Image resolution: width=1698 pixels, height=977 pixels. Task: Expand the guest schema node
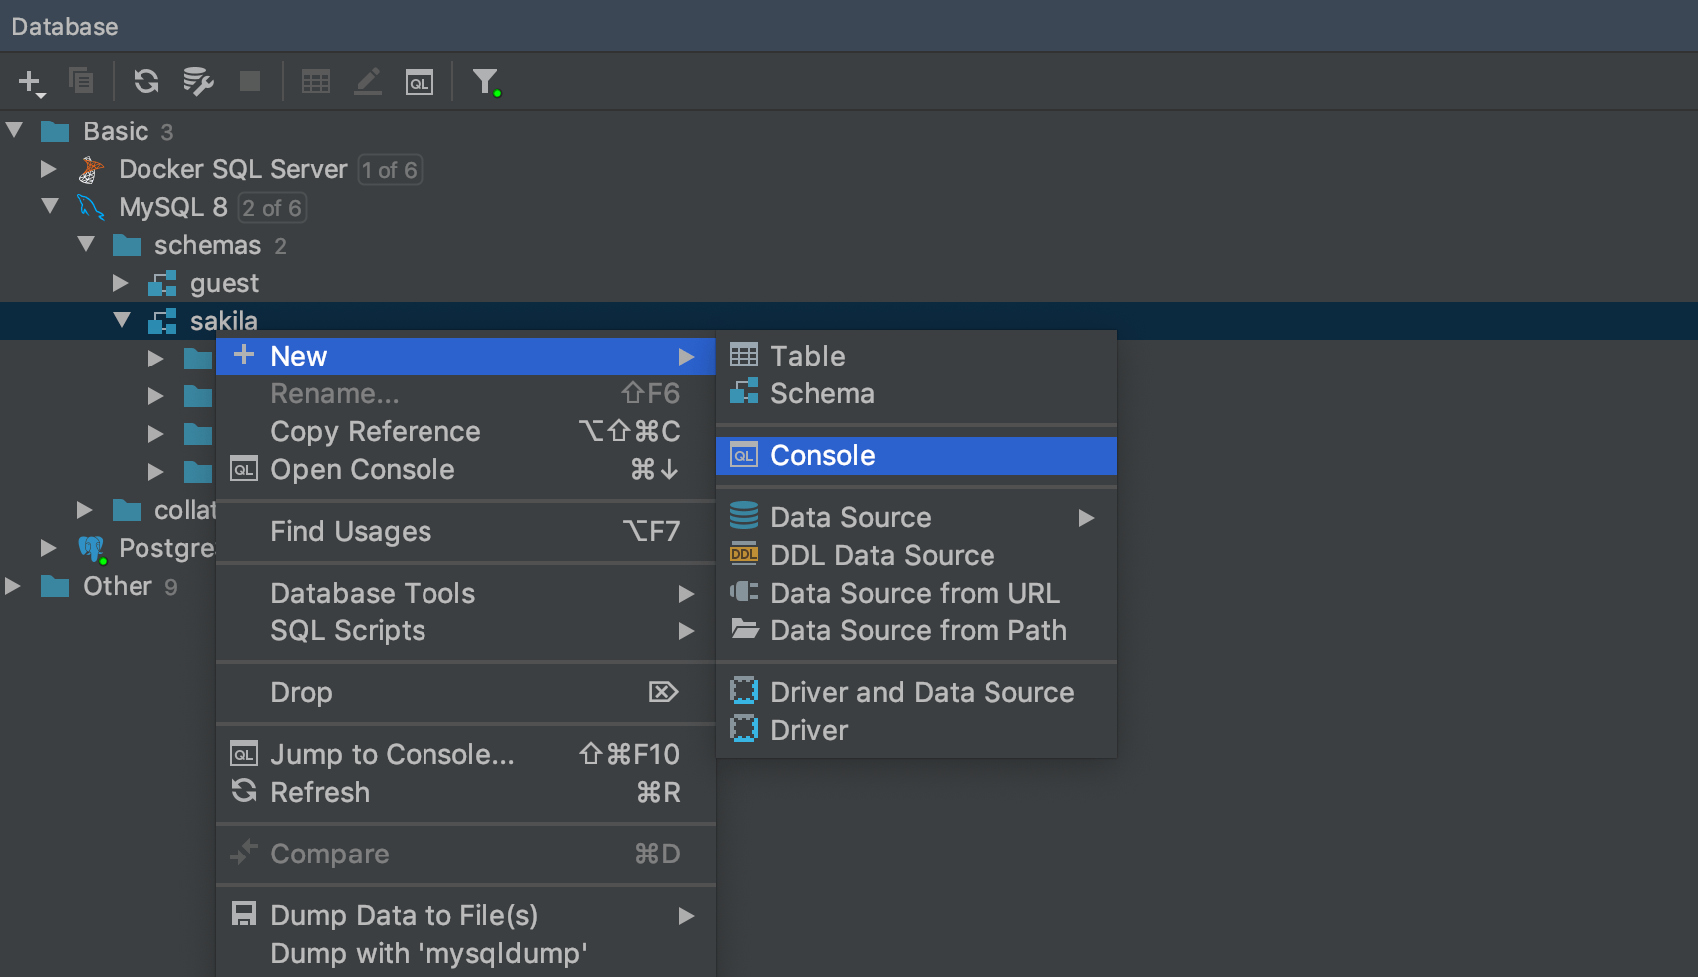(120, 283)
